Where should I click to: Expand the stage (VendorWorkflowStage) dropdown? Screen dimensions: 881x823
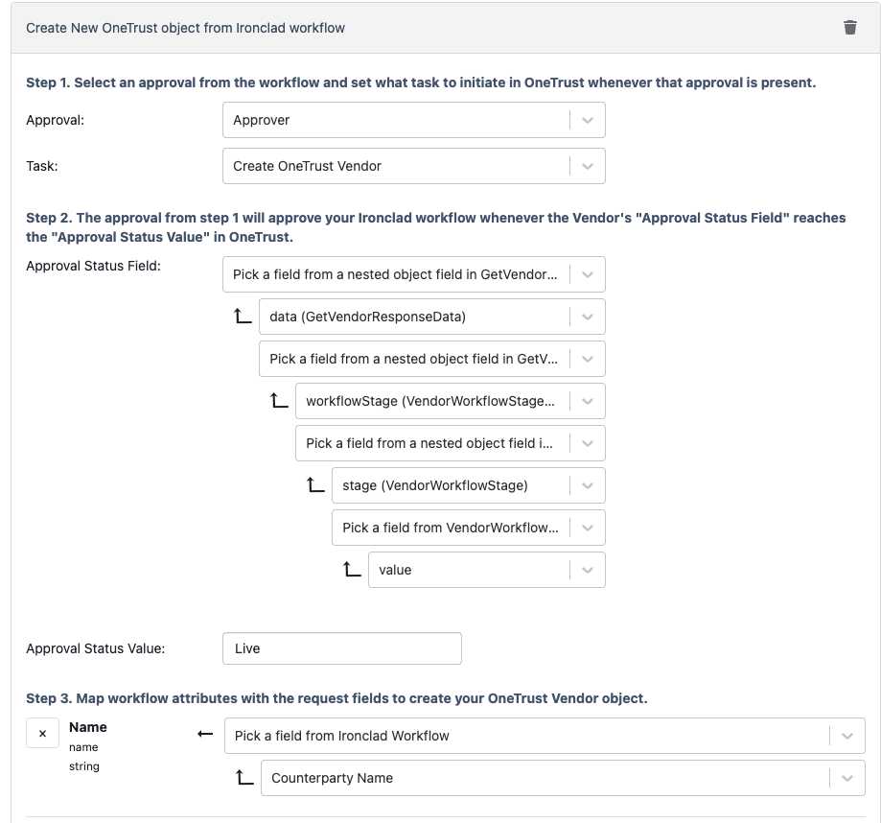[x=469, y=485]
